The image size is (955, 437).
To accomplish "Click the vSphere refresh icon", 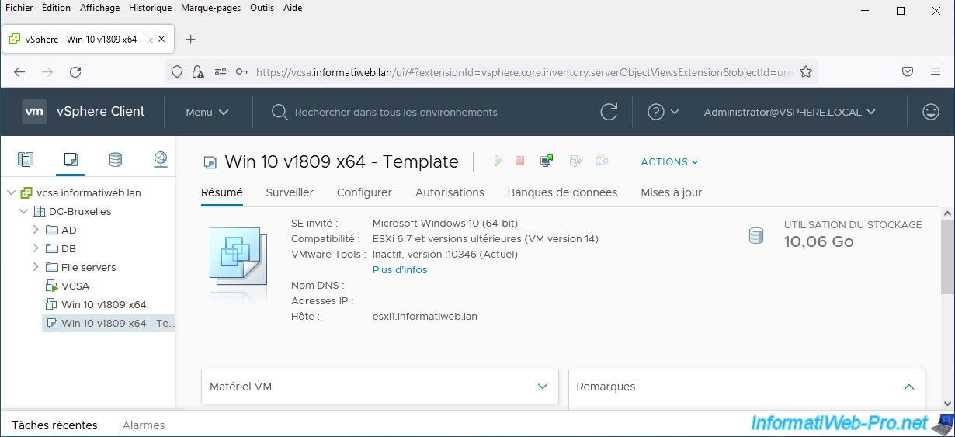I will [x=609, y=112].
